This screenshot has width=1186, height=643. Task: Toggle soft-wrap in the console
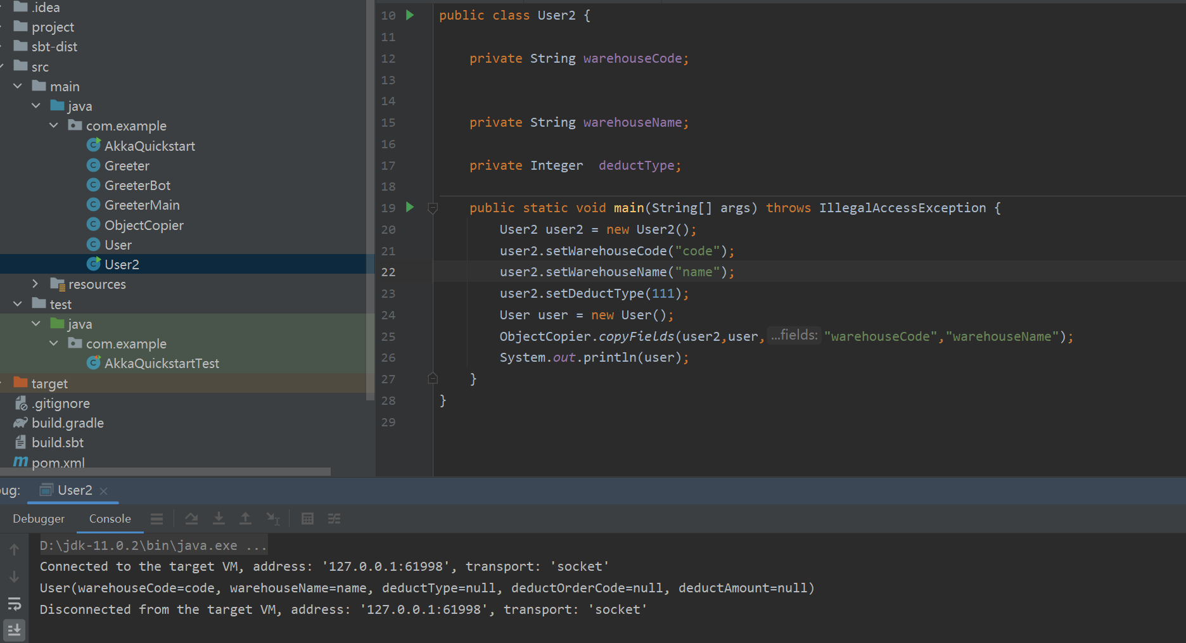[x=14, y=604]
